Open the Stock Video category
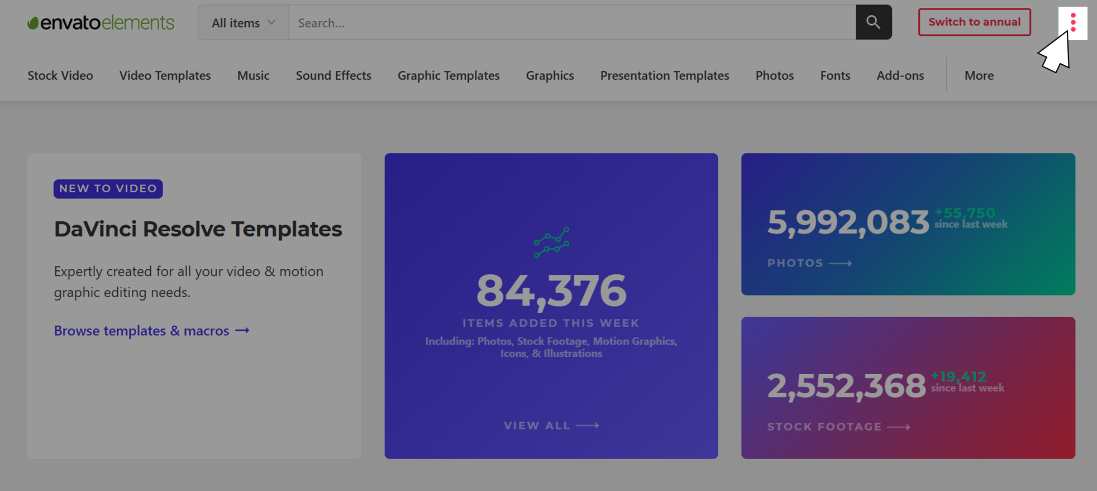The image size is (1097, 491). click(60, 75)
